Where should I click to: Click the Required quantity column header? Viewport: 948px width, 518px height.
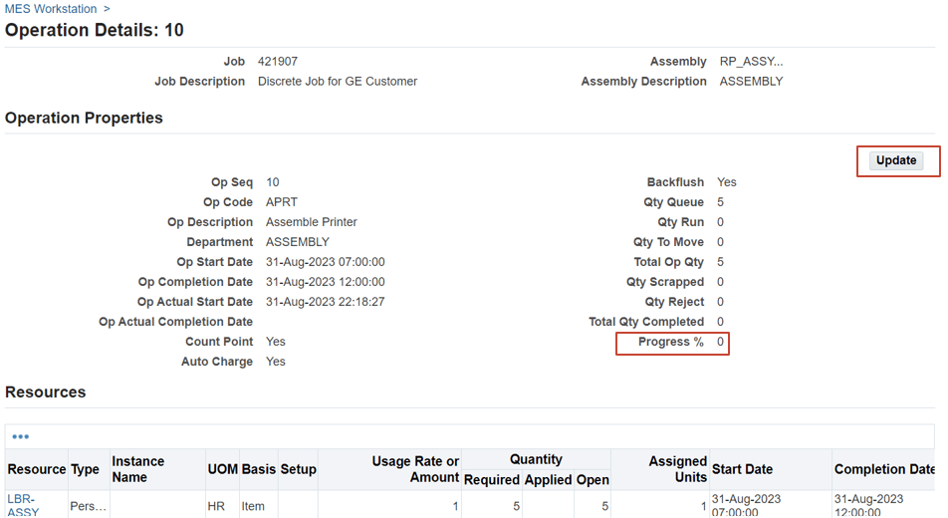click(492, 480)
